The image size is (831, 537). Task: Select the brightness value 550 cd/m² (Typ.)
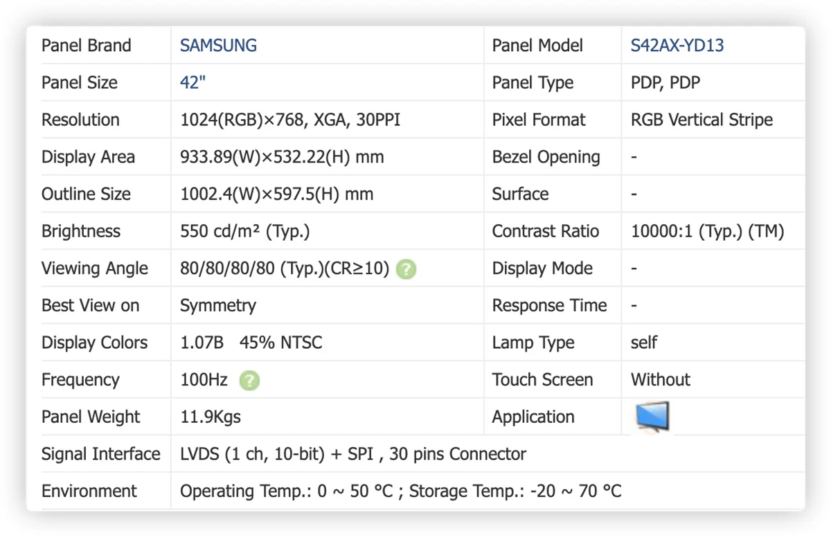pyautogui.click(x=244, y=231)
